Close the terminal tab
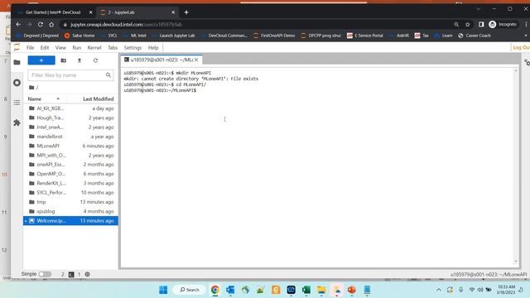Screen dimensions: 530x298 pyautogui.click(x=196, y=60)
